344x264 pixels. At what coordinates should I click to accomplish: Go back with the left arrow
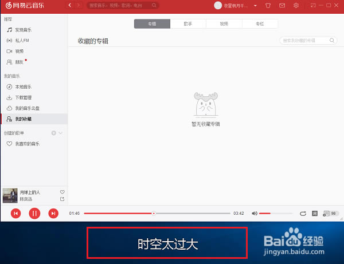tap(70, 5)
